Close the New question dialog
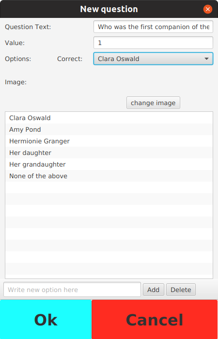Image resolution: width=218 pixels, height=339 pixels. (x=208, y=9)
